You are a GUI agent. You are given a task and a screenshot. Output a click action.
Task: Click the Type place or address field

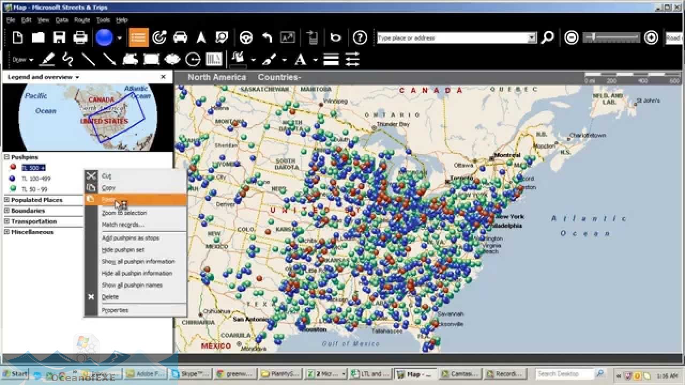(x=452, y=38)
